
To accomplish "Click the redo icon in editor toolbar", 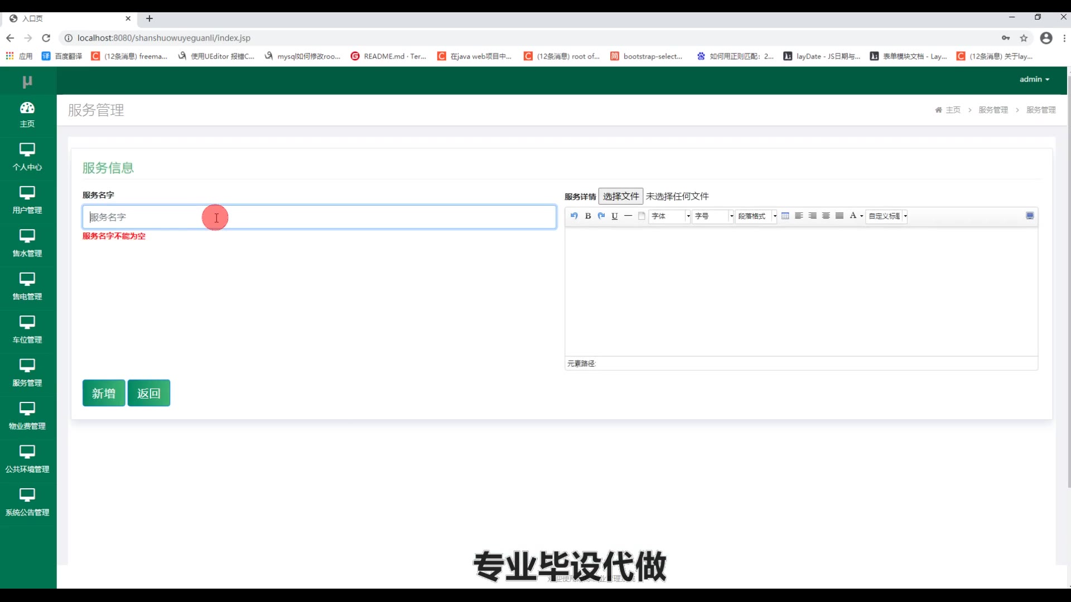I will (x=601, y=216).
